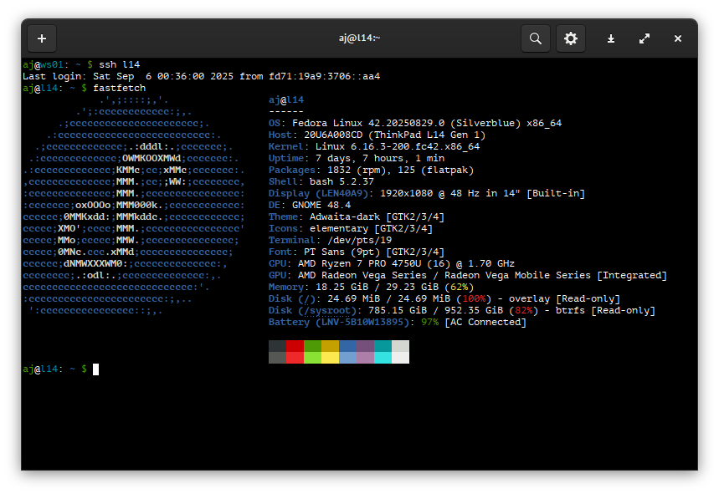Viewport: 719px width, 494px height.
Task: Toggle fullscreen with the diagonal arrows icon
Action: pos(645,38)
